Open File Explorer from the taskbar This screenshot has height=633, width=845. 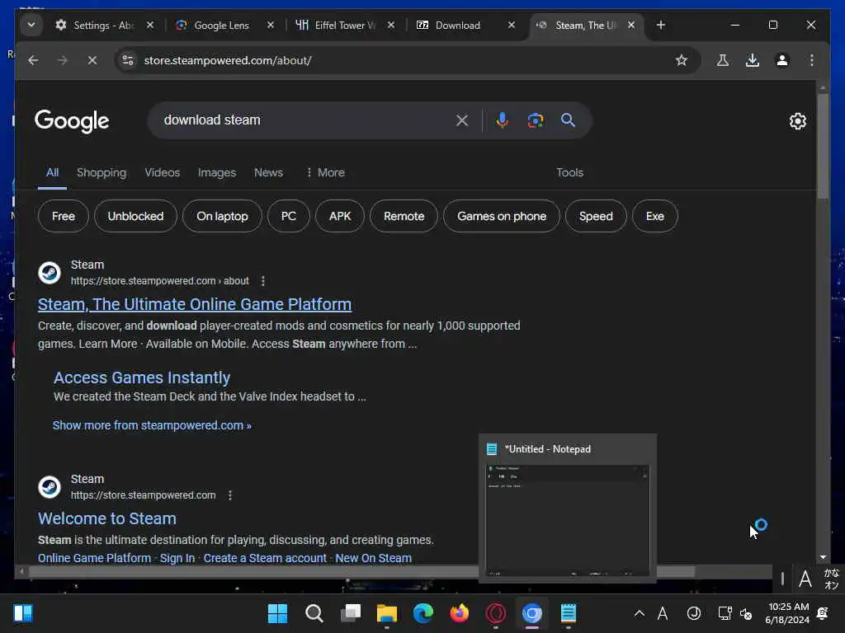pos(386,613)
